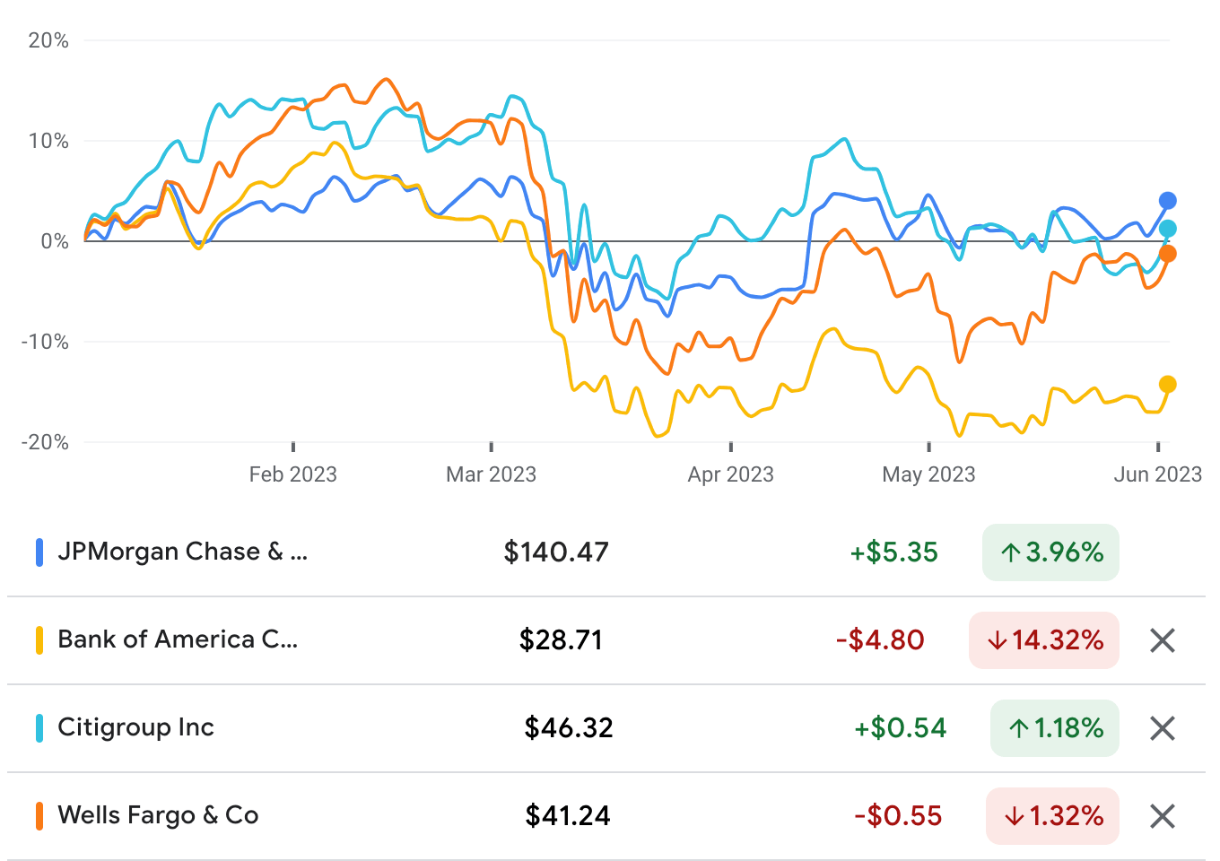The height and width of the screenshot is (861, 1220).
Task: Open the Wells Fargo & Co stock entry
Action: coord(157,815)
